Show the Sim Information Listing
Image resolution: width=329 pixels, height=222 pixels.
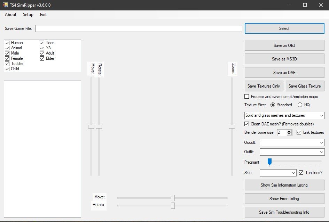click(x=284, y=185)
